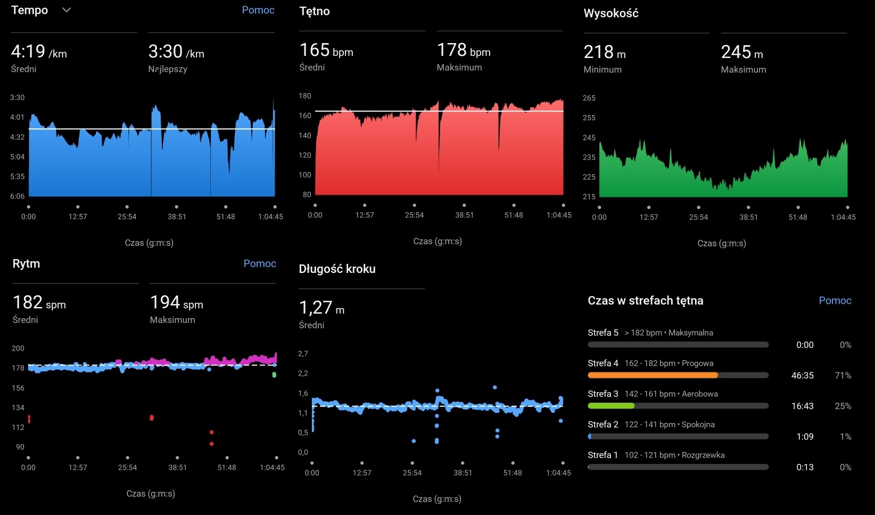875x515 pixels.
Task: Select the blue Tempo pace graph
Action: coord(152,160)
